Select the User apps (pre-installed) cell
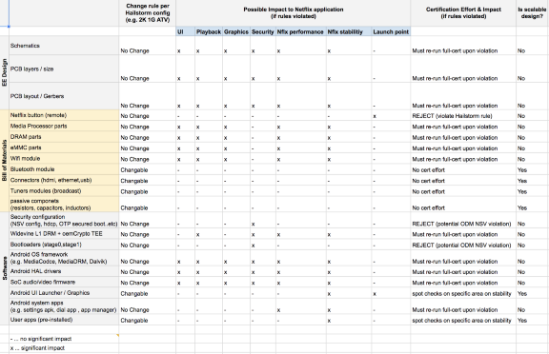Viewport: 549px width, 354px height. (64, 320)
